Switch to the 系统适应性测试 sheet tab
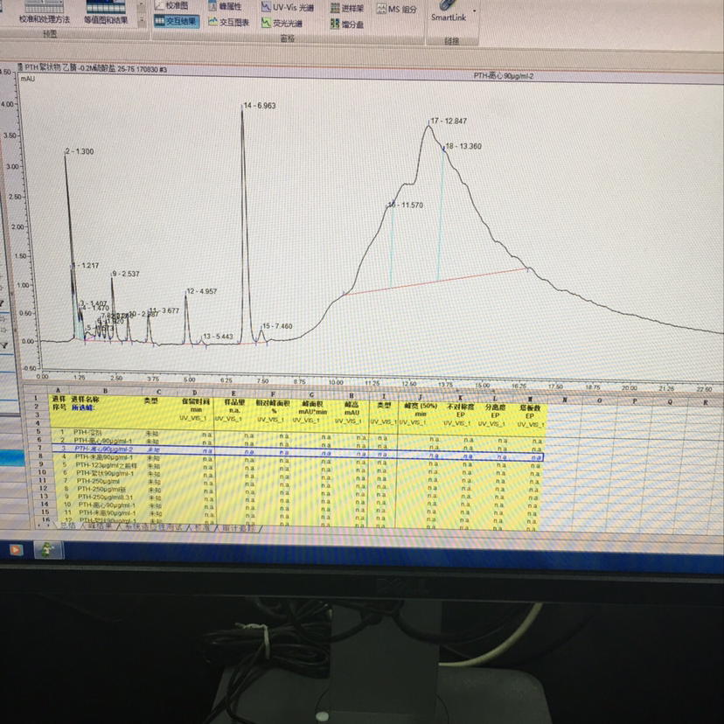This screenshot has width=724, height=724. coord(153,527)
